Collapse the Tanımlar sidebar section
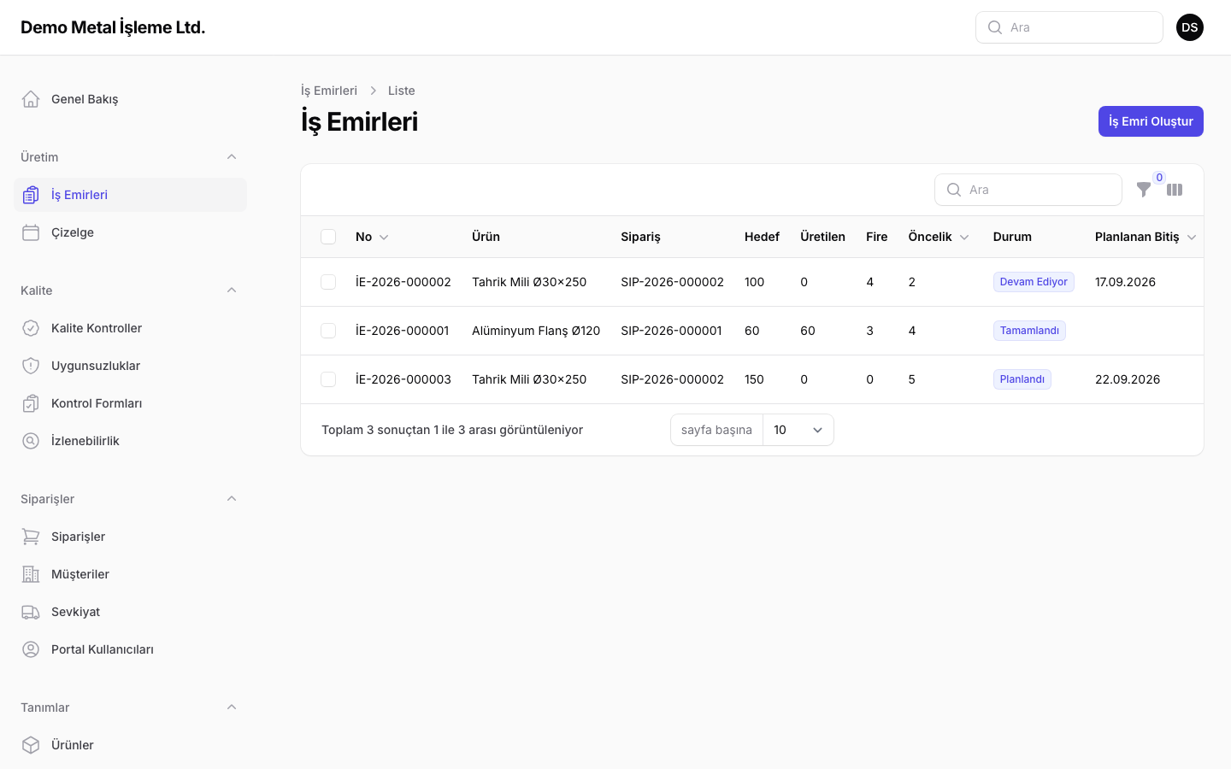 [x=232, y=707]
